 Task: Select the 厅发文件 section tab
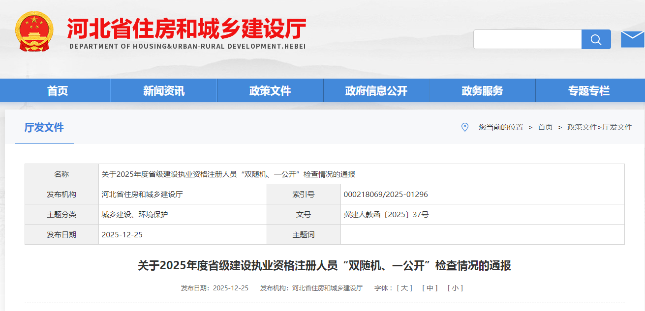44,128
